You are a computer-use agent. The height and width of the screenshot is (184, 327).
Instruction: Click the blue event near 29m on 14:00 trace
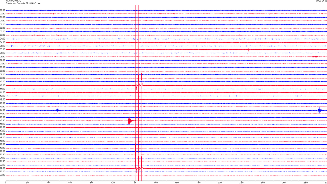[x=320, y=110]
